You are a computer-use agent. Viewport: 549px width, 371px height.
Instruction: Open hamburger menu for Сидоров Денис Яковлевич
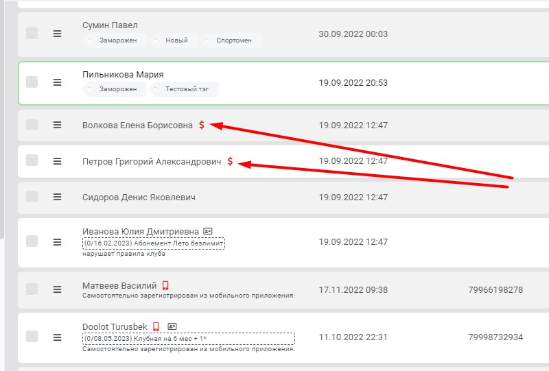57,197
